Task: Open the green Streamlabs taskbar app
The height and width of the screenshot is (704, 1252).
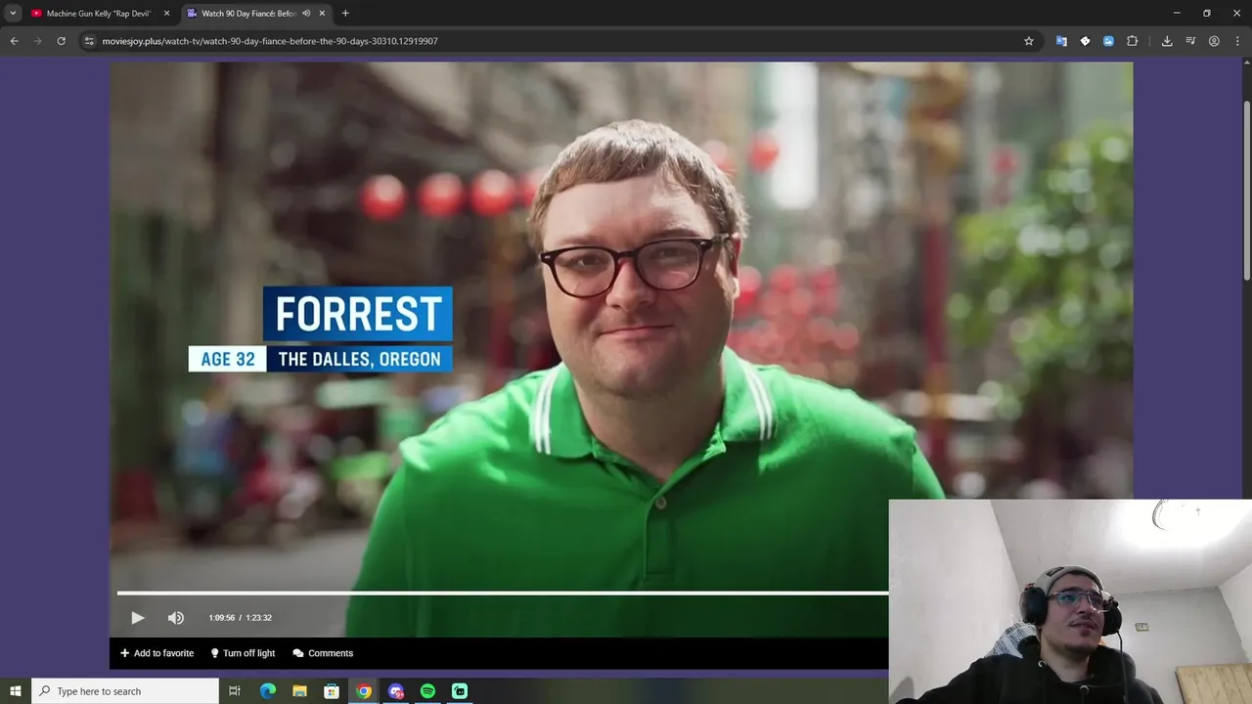Action: pos(460,691)
